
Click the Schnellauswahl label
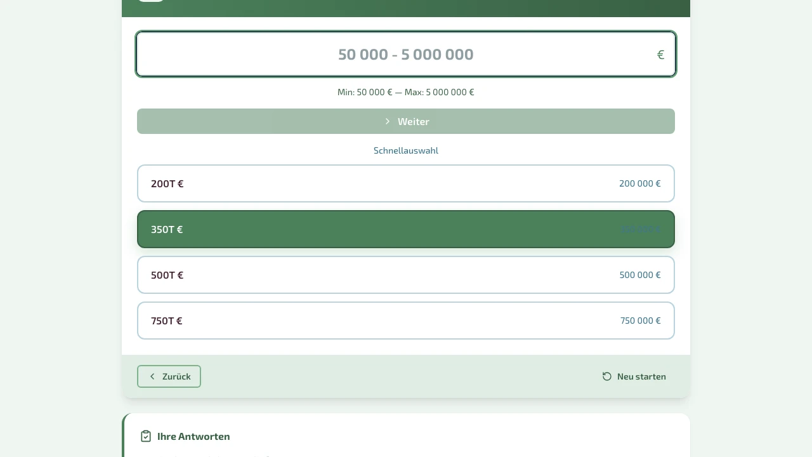tap(406, 150)
